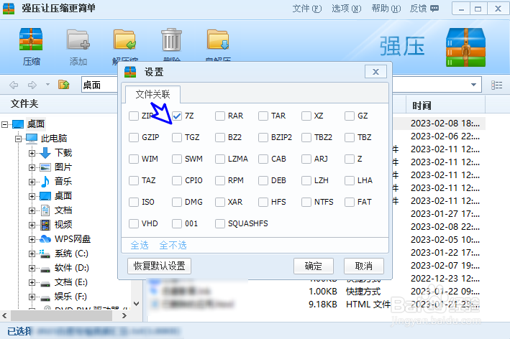Screen dimensions: 510x339
Task: Click the tree panel horizontal scrollbar
Action: tap(61, 315)
